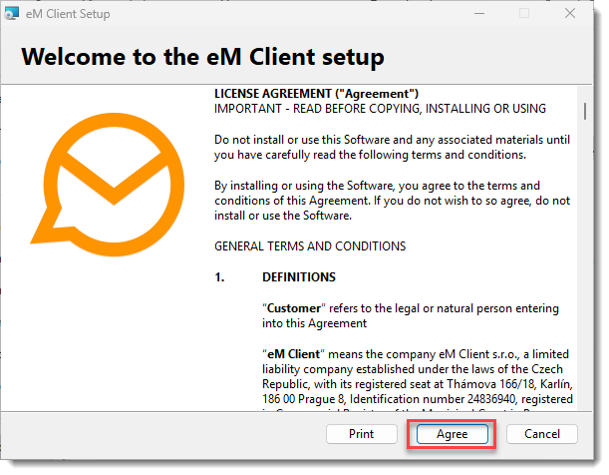This screenshot has width=609, height=475.
Task: Click 'GENERAL TERMS AND CONDITIONS' text
Action: tap(310, 246)
